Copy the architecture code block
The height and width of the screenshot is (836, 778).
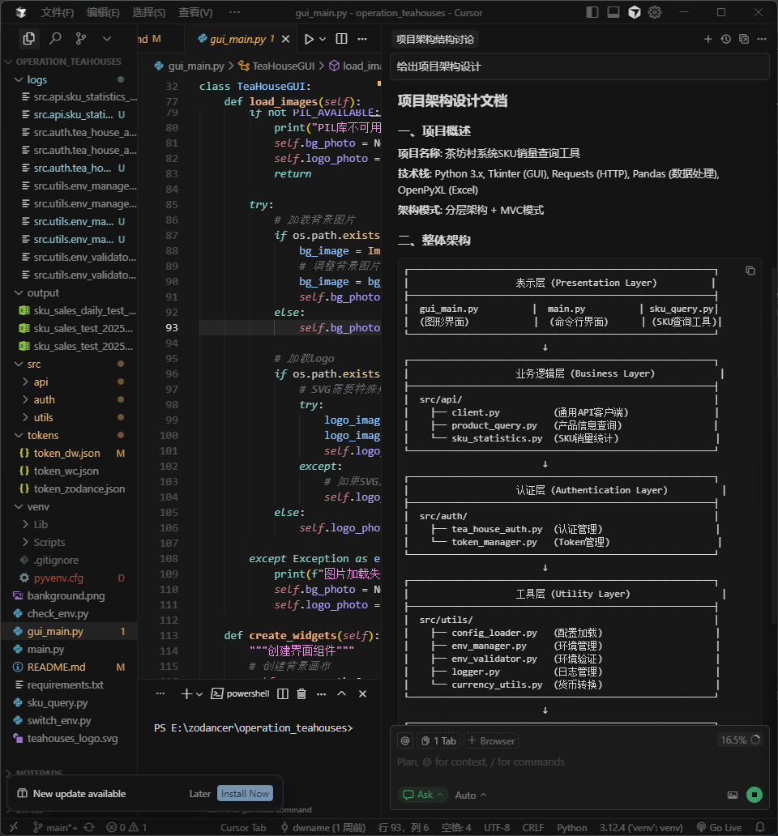[x=750, y=271]
